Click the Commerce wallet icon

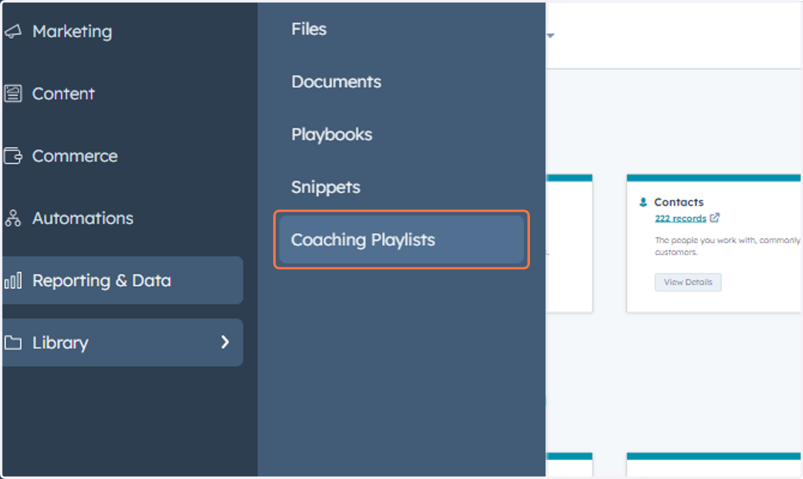pos(13,156)
